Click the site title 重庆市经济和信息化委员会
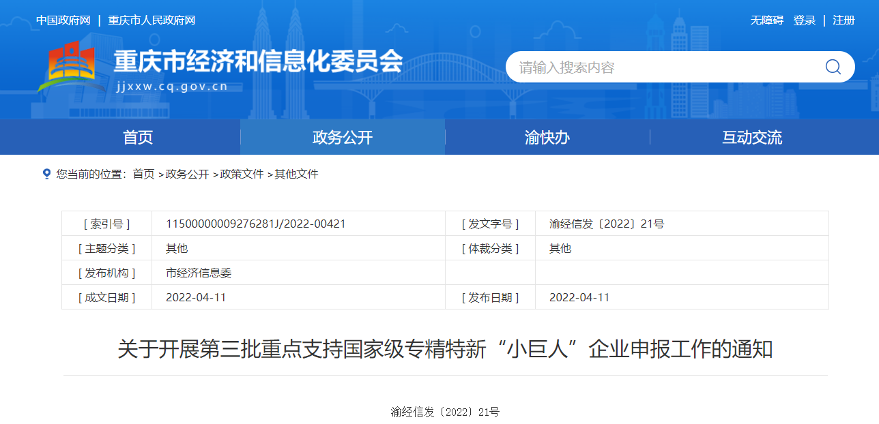 point(258,61)
